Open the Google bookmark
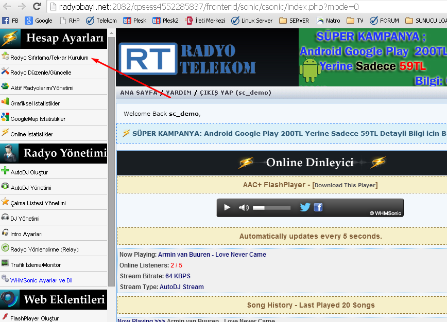This screenshot has height=322, width=447. click(x=39, y=21)
